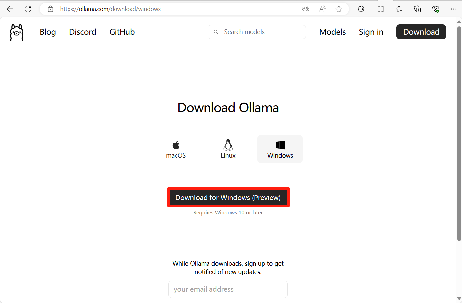This screenshot has width=462, height=303.
Task: Open browser extensions puzzle icon
Action: (361, 9)
